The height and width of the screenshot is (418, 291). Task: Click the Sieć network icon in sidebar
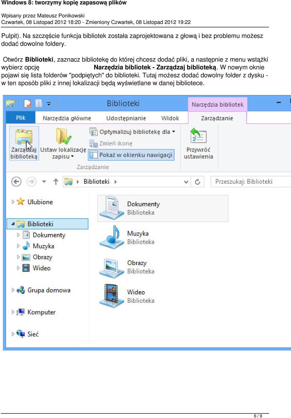(x=21, y=334)
